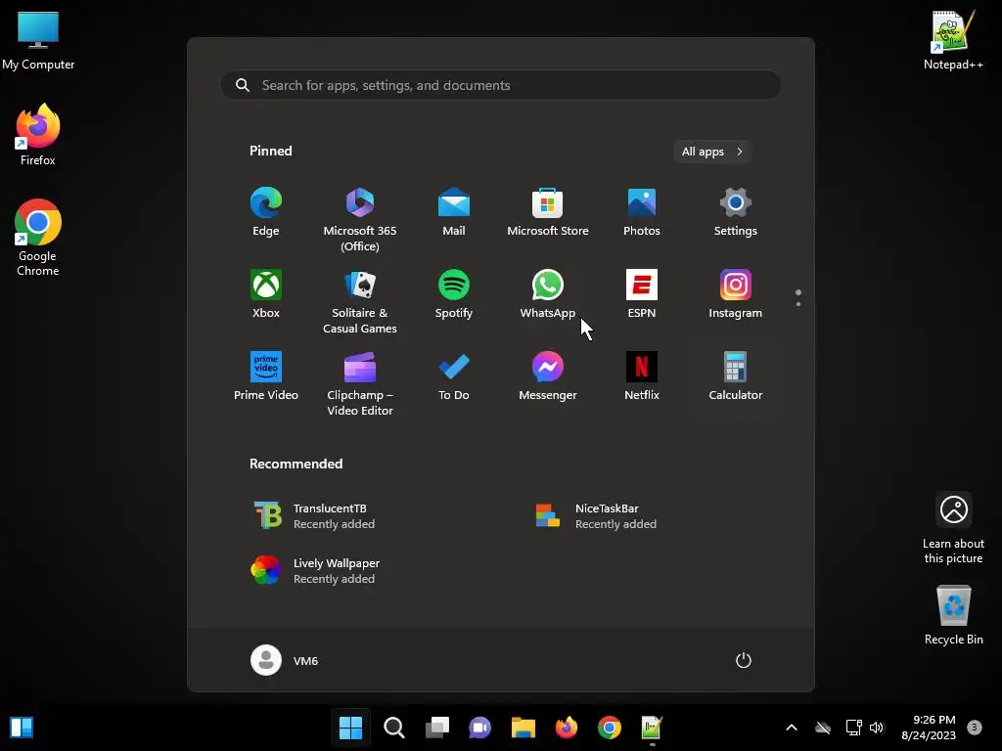The height and width of the screenshot is (751, 1002).
Task: Open WhatsApp
Action: [x=548, y=294]
